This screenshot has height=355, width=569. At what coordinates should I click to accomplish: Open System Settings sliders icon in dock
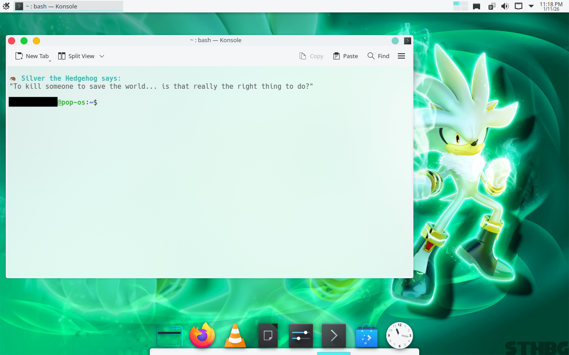pyautogui.click(x=301, y=335)
